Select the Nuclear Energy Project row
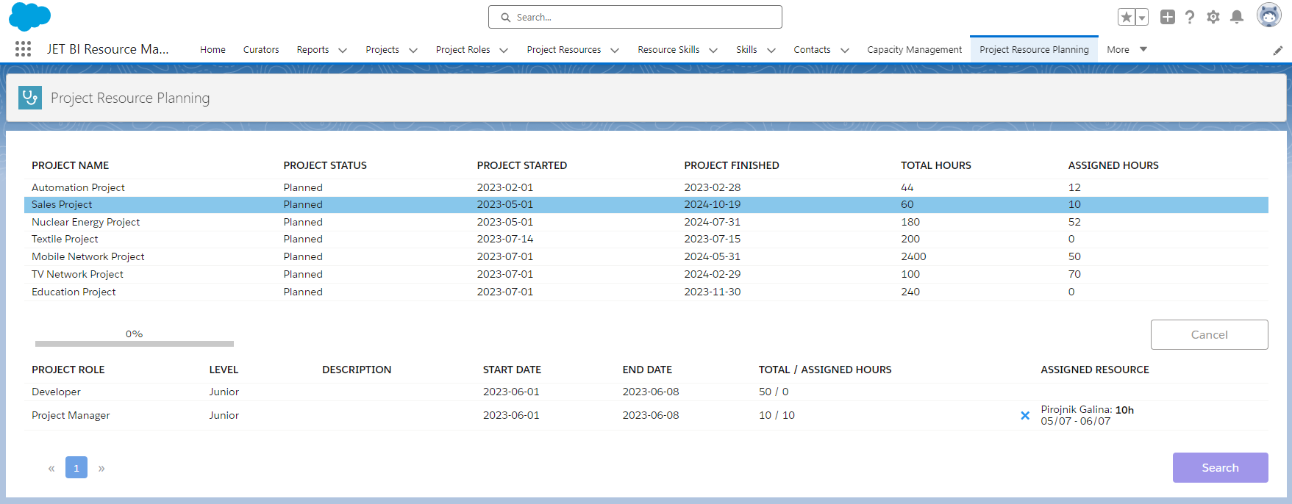Image resolution: width=1292 pixels, height=504 pixels. pos(646,222)
